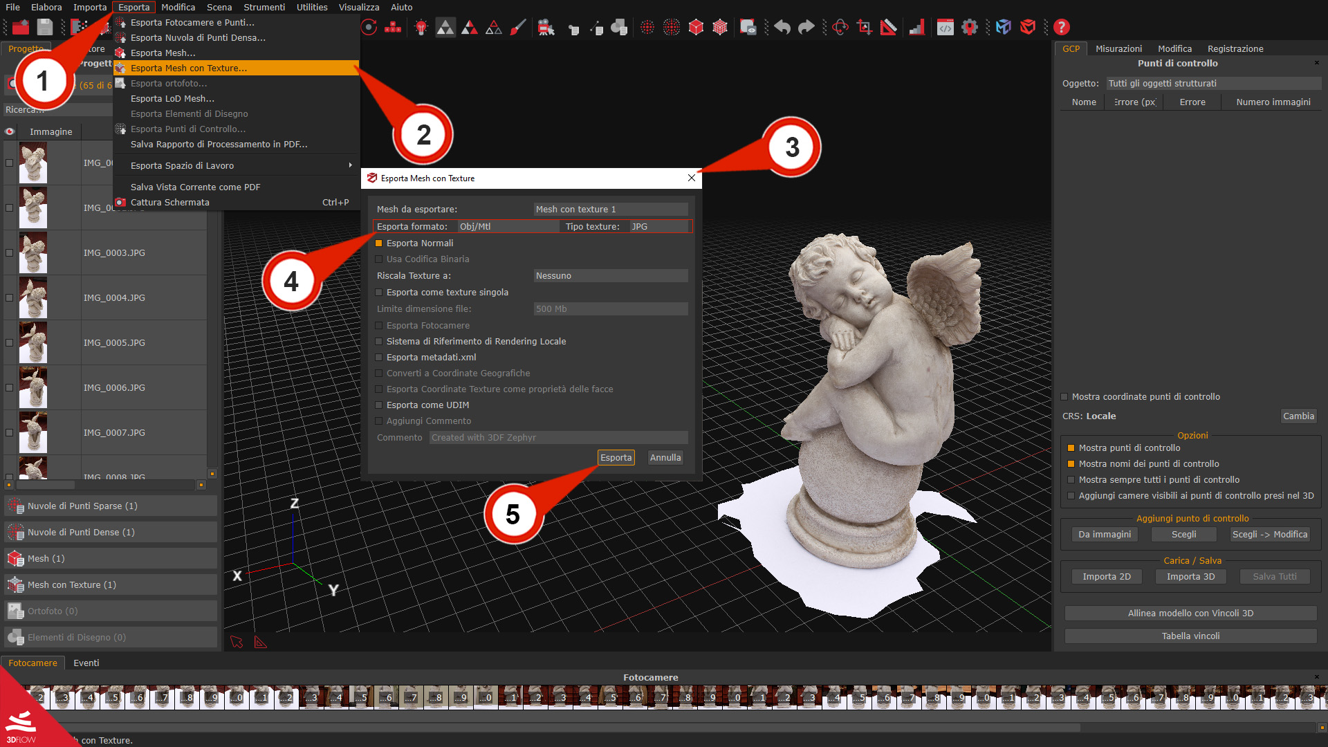This screenshot has height=747, width=1328.
Task: Switch to the Misurazioni tab
Action: [1118, 48]
